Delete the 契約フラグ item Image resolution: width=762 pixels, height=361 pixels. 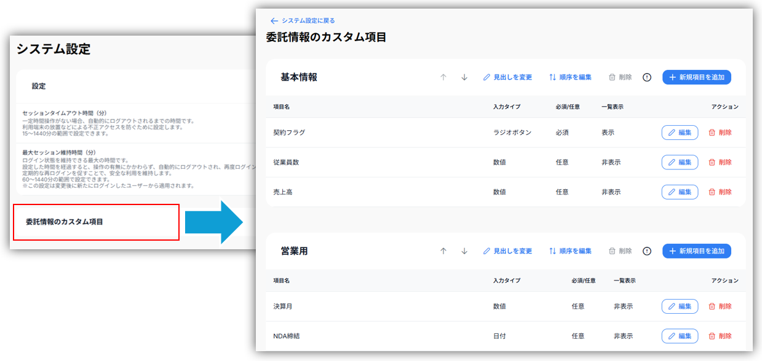[720, 133]
